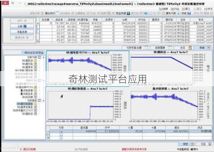Click chart icon beside 失败数/秒 tree row
The height and width of the screenshot is (152, 214).
35,67
